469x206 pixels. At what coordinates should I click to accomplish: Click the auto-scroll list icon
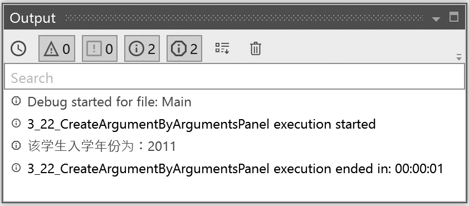[222, 48]
